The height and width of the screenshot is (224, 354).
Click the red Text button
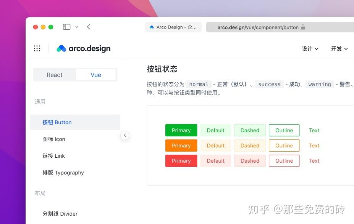click(x=314, y=160)
